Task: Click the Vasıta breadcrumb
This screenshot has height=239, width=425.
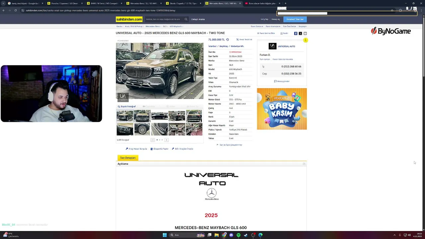Action: point(119,26)
